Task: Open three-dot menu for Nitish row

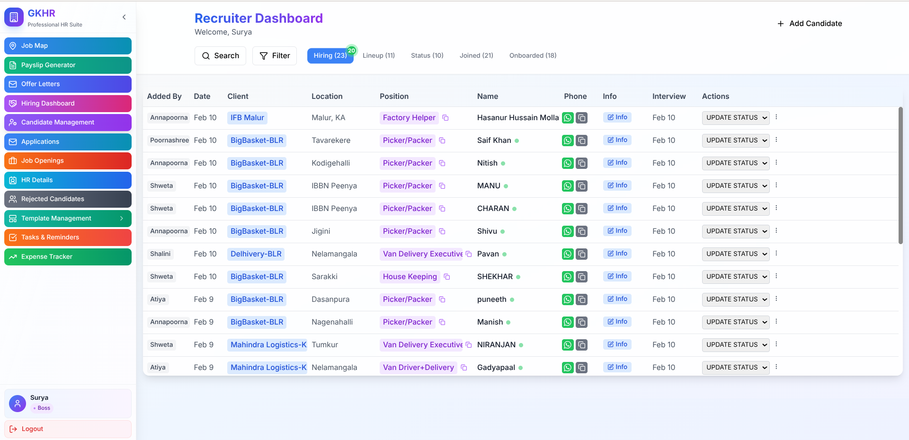Action: coord(776,163)
